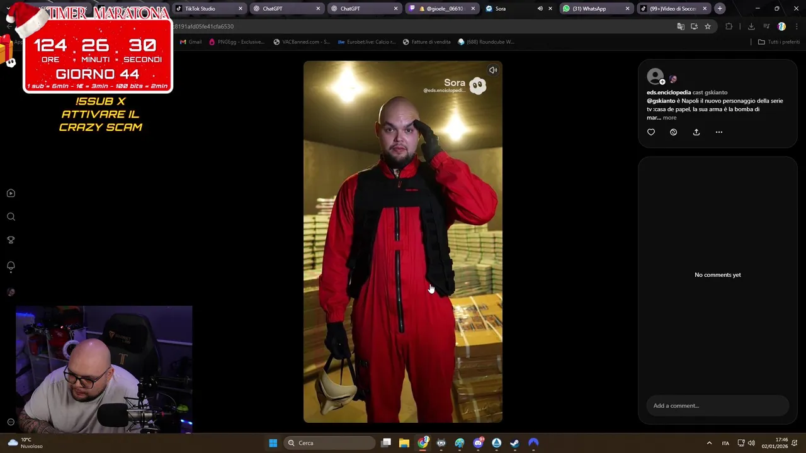The width and height of the screenshot is (806, 453).
Task: Open 'Tutti i preferiti' bookmarks folder
Action: tap(779, 42)
